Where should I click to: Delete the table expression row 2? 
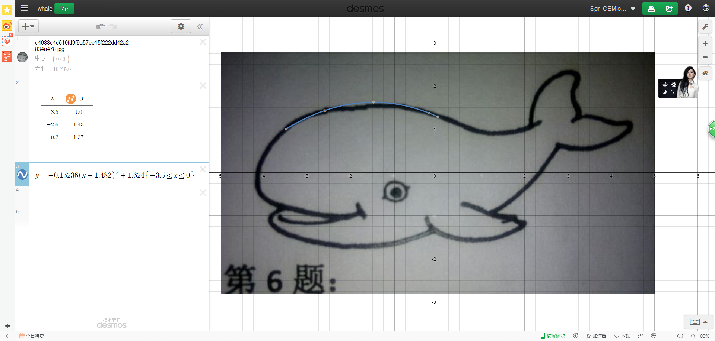tap(203, 85)
